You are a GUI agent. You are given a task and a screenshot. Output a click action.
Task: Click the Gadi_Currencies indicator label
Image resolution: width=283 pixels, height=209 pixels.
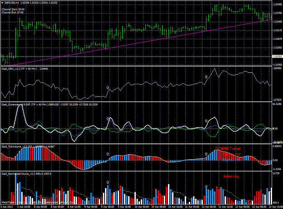point(49,104)
